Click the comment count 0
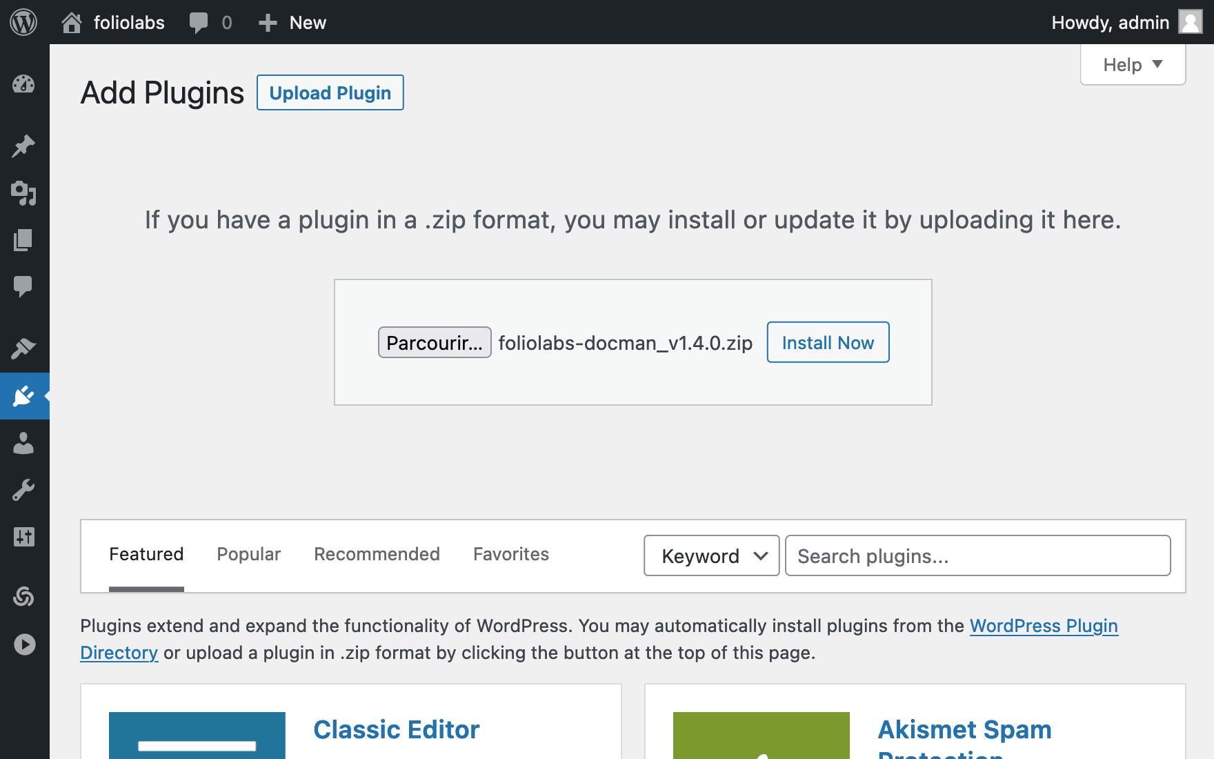1214x759 pixels. pos(227,23)
